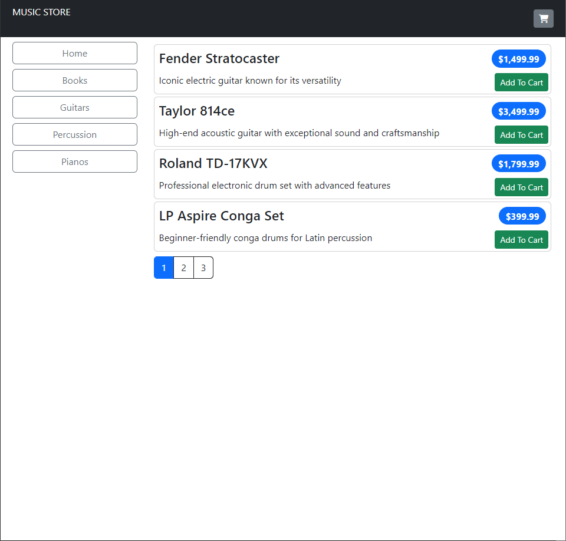Select page 1 in pagination
The height and width of the screenshot is (541, 566).
pos(164,268)
